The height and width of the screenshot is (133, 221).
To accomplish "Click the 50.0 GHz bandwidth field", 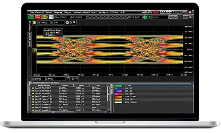I will click(135, 17).
